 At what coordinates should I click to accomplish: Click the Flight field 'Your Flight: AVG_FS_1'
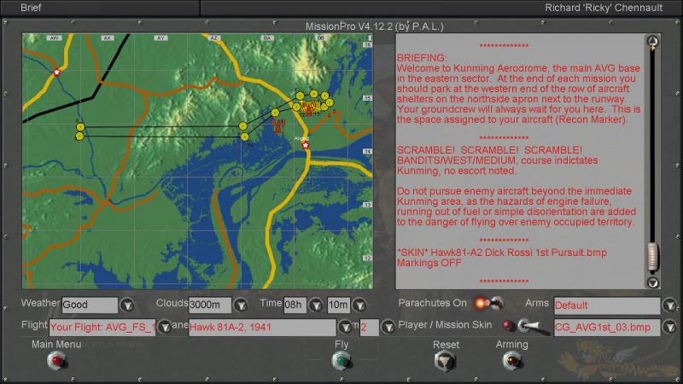[x=102, y=327]
